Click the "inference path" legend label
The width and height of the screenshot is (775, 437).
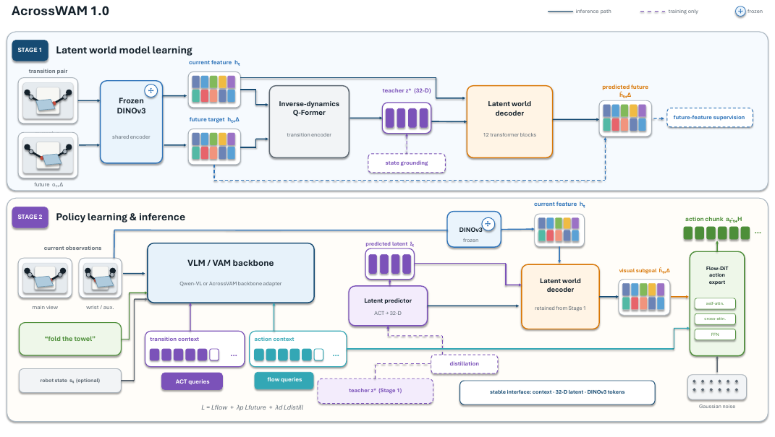(x=593, y=12)
